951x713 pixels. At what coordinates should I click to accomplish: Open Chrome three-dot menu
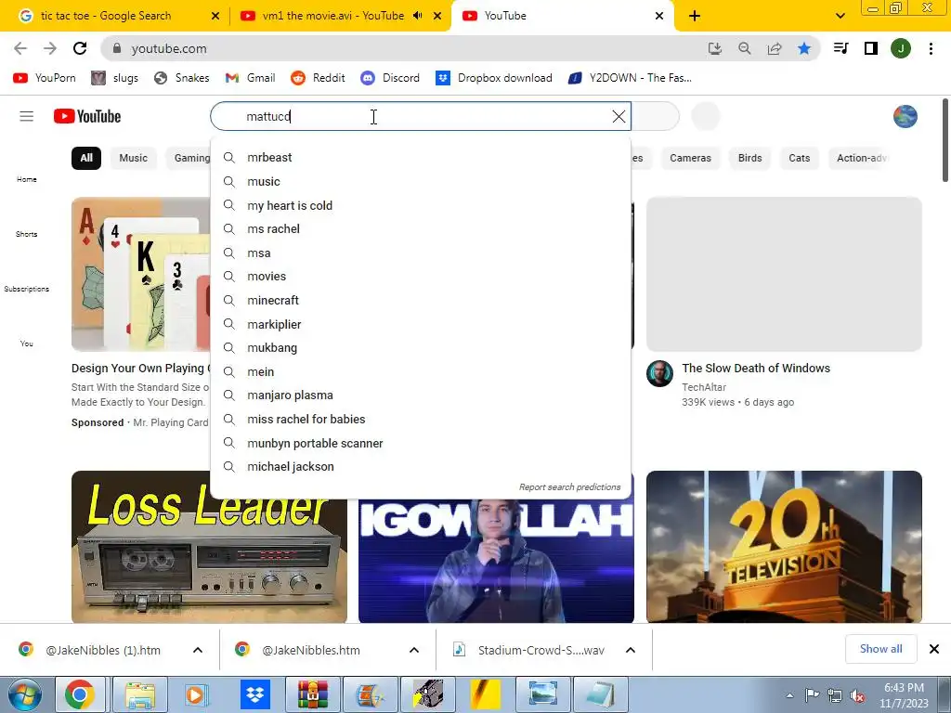[931, 48]
